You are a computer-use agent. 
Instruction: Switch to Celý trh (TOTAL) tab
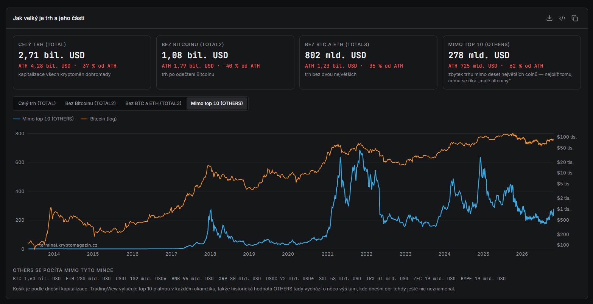(37, 103)
